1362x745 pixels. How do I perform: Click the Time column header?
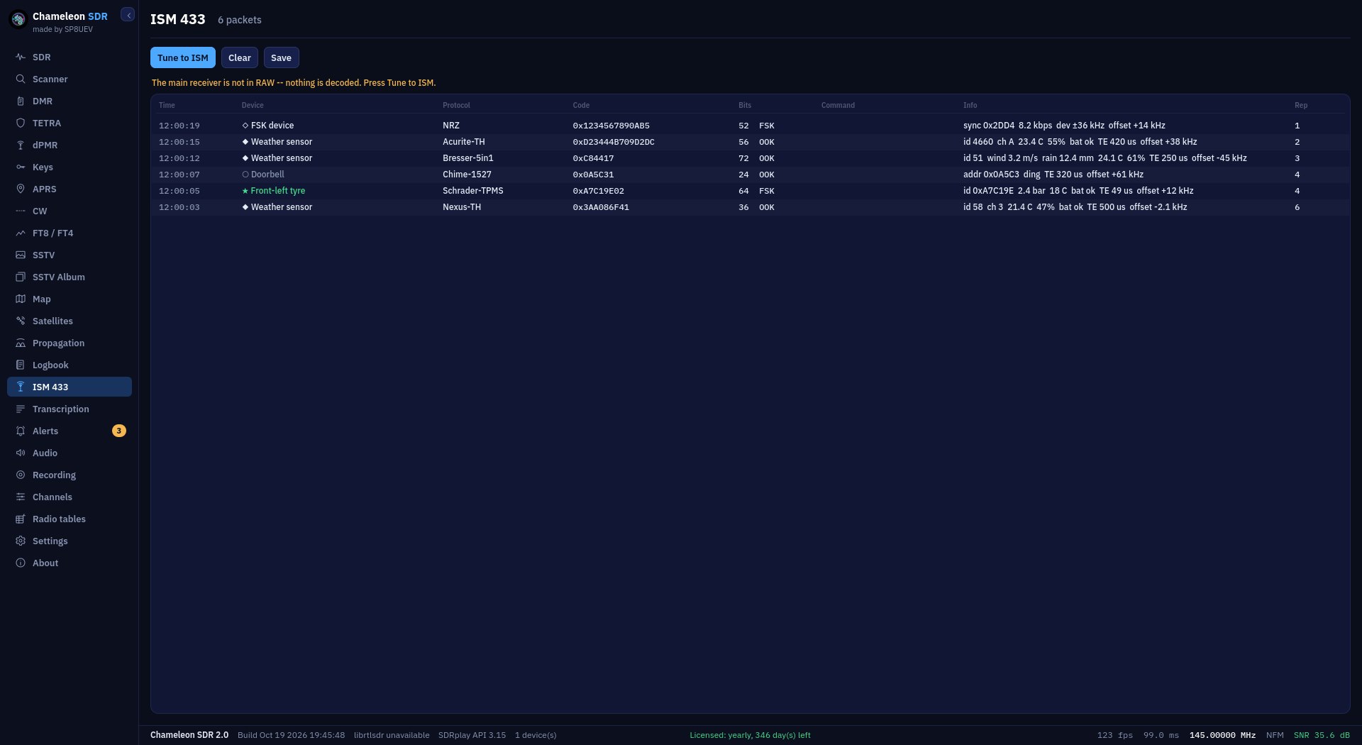167,105
